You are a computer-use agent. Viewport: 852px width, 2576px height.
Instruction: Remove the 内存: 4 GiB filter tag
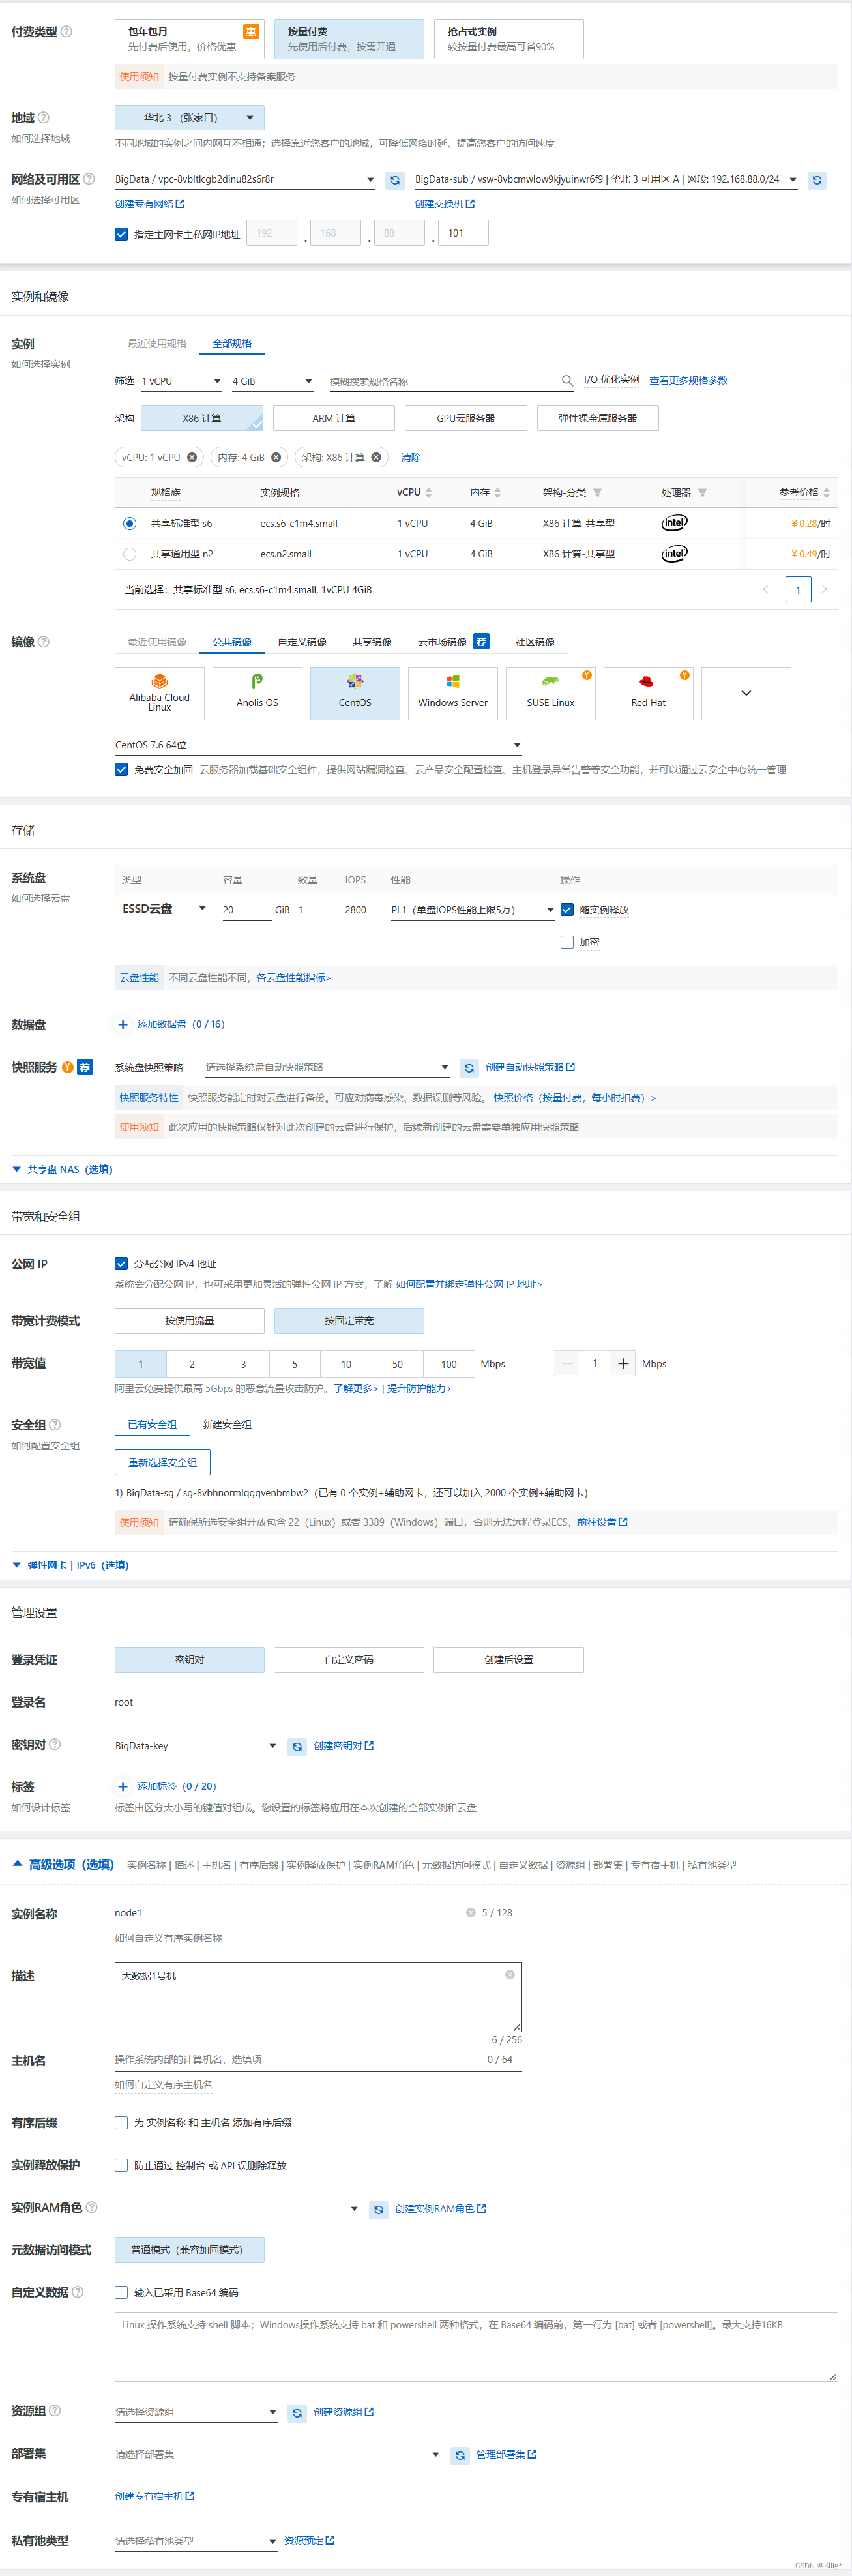276,457
